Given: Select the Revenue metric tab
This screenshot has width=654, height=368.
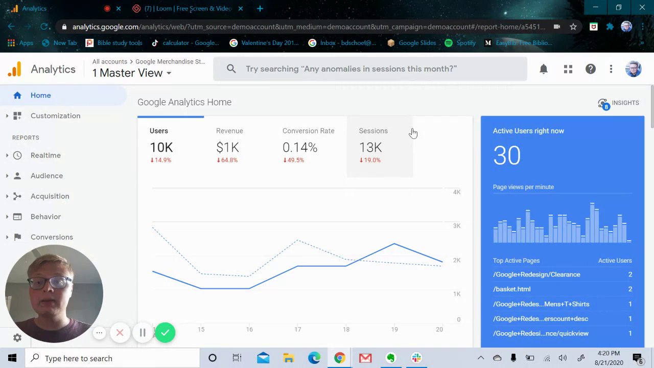Looking at the screenshot, I should 237,147.
